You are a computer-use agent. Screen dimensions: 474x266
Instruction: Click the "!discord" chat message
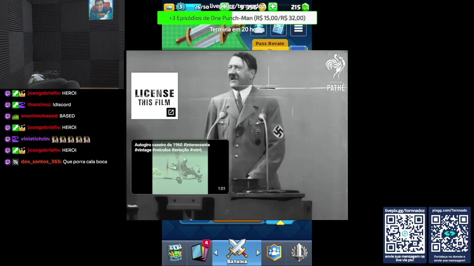coord(62,105)
